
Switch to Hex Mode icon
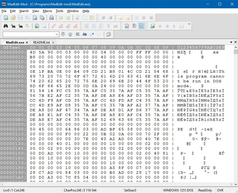(141, 26)
